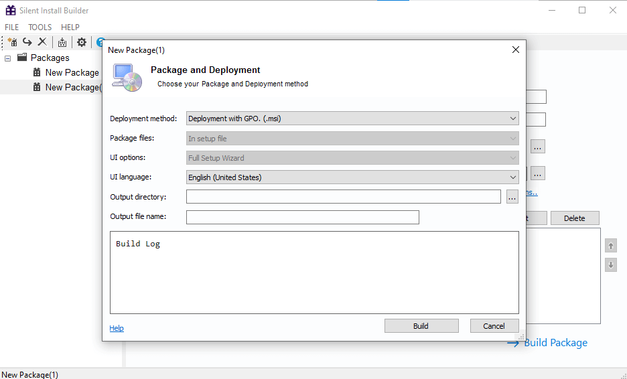Browse for the output directory
Image resolution: width=627 pixels, height=379 pixels.
512,197
